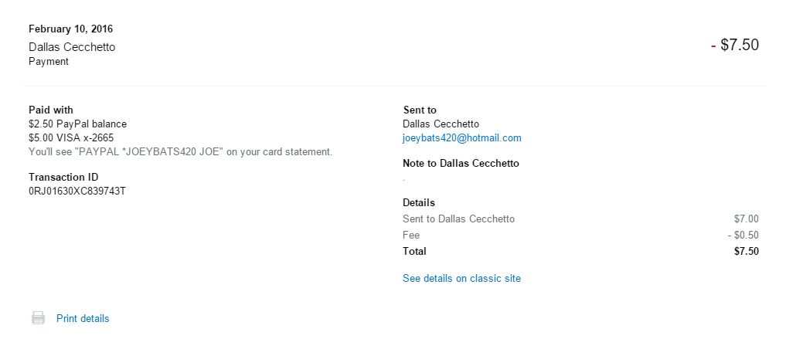This screenshot has width=796, height=339.
Task: Click the Transaction ID heading
Action: (63, 177)
